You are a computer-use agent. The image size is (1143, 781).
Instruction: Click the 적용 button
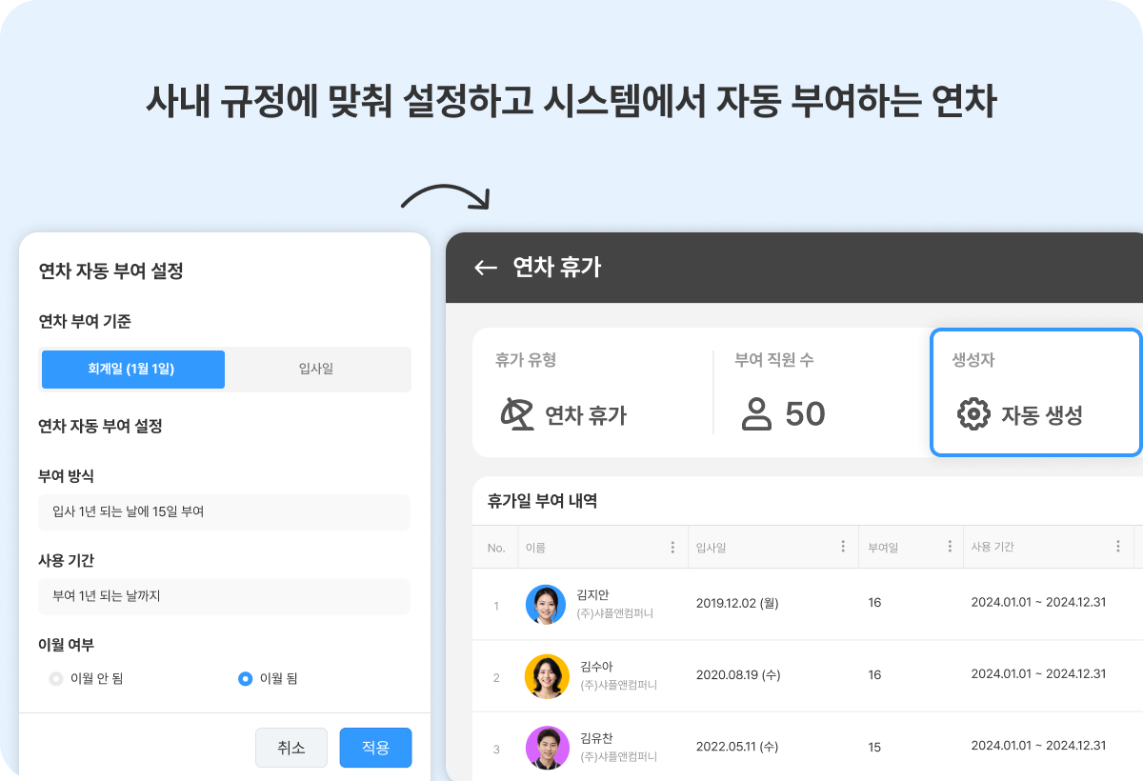[x=376, y=748]
